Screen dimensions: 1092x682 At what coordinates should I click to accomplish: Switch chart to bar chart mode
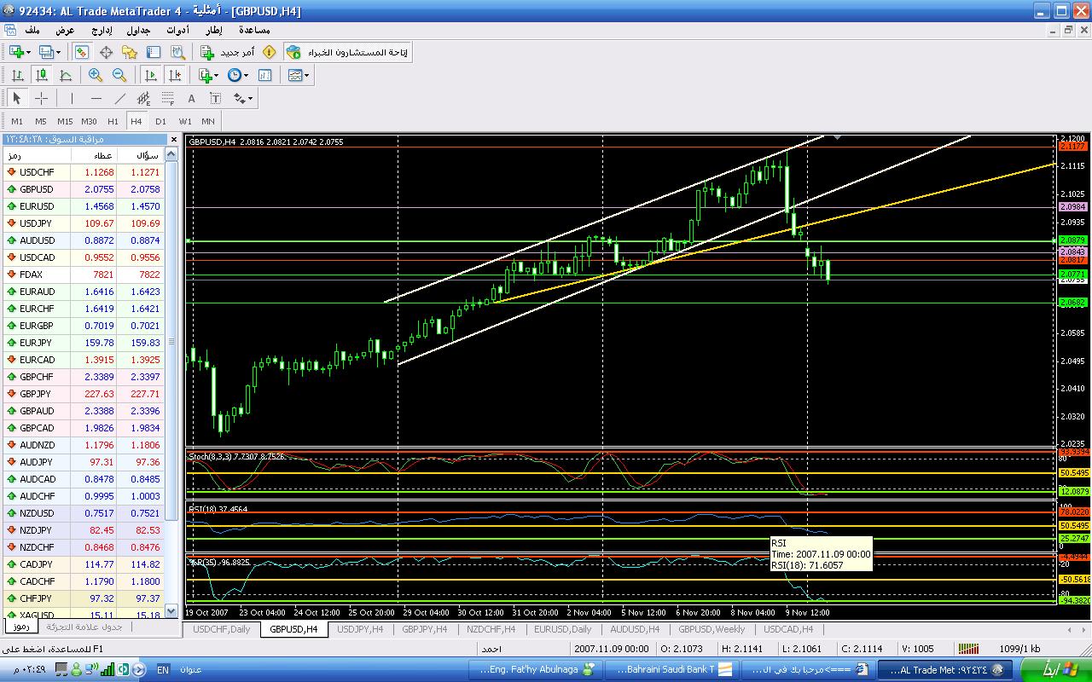[x=17, y=75]
